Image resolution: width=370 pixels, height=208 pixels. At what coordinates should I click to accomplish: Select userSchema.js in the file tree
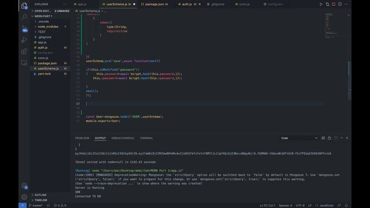[51, 68]
